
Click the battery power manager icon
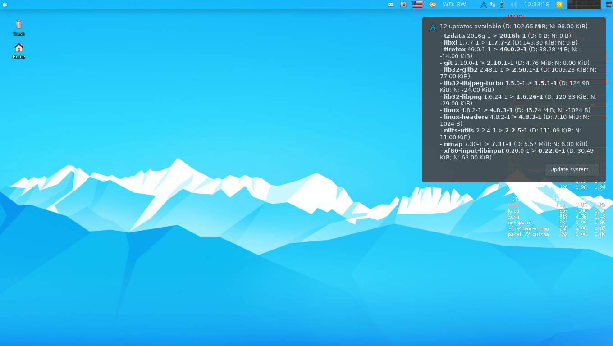tap(502, 5)
